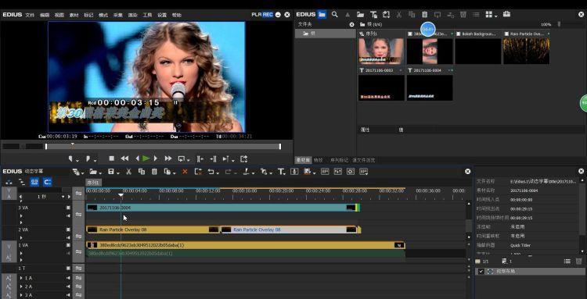
Task: Click the Set Out point button
Action: [88, 159]
